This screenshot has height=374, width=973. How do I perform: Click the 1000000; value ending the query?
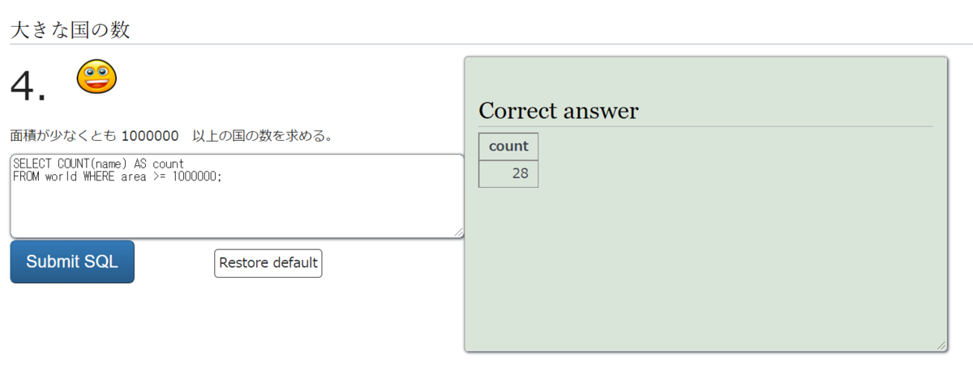click(x=197, y=176)
